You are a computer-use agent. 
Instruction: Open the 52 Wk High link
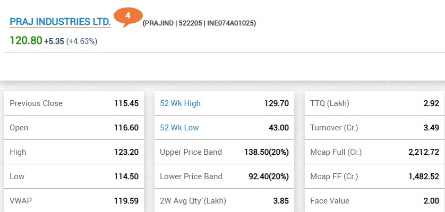pos(180,103)
